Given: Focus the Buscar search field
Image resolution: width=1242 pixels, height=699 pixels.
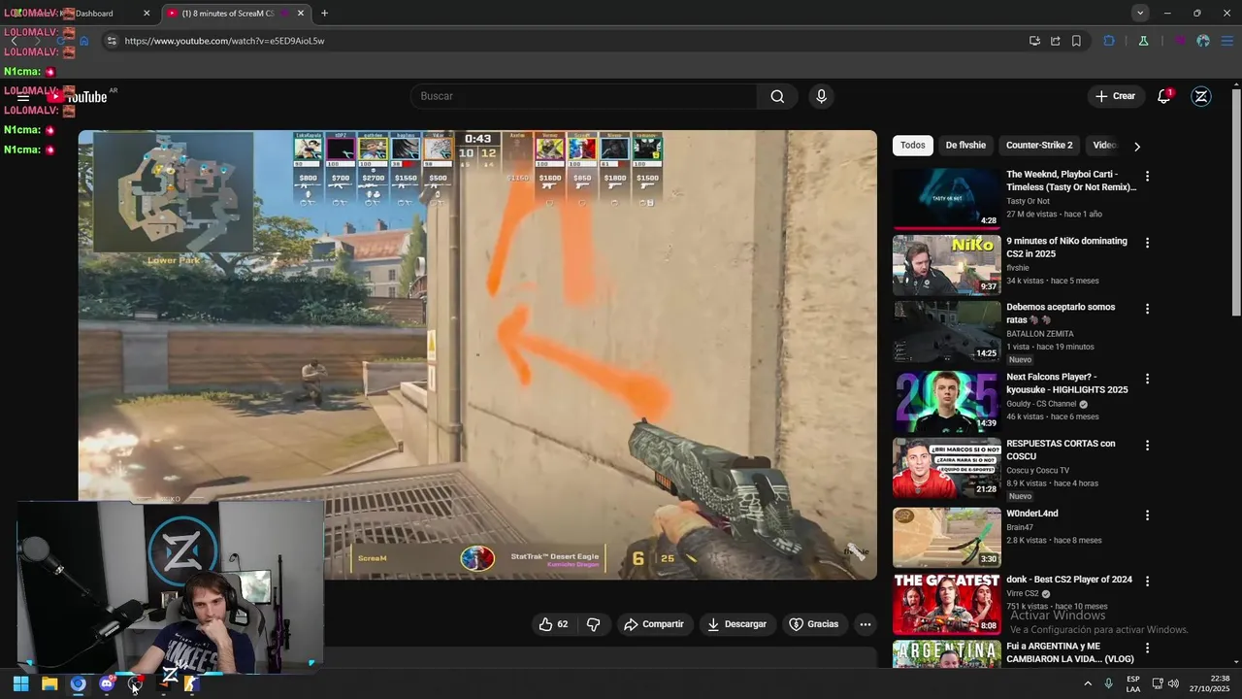Looking at the screenshot, I should 584,96.
